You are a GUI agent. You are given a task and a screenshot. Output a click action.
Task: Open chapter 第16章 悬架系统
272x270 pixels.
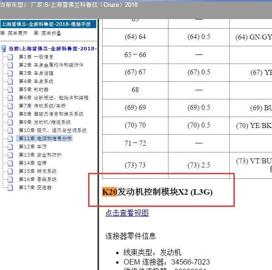pos(38,179)
